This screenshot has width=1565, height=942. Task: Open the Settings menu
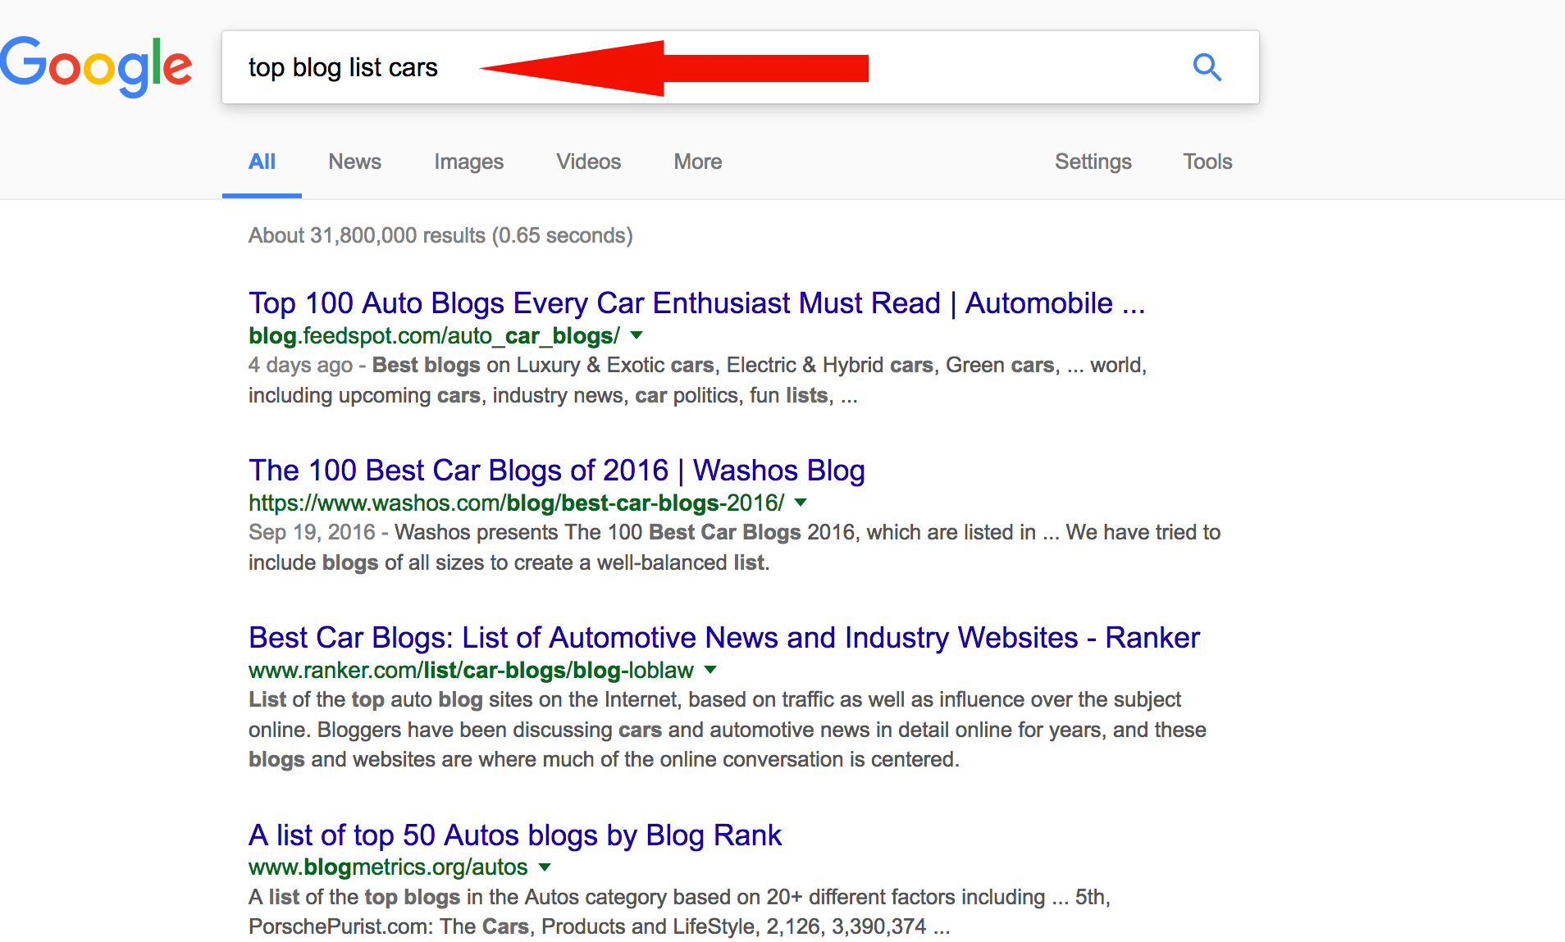1093,162
